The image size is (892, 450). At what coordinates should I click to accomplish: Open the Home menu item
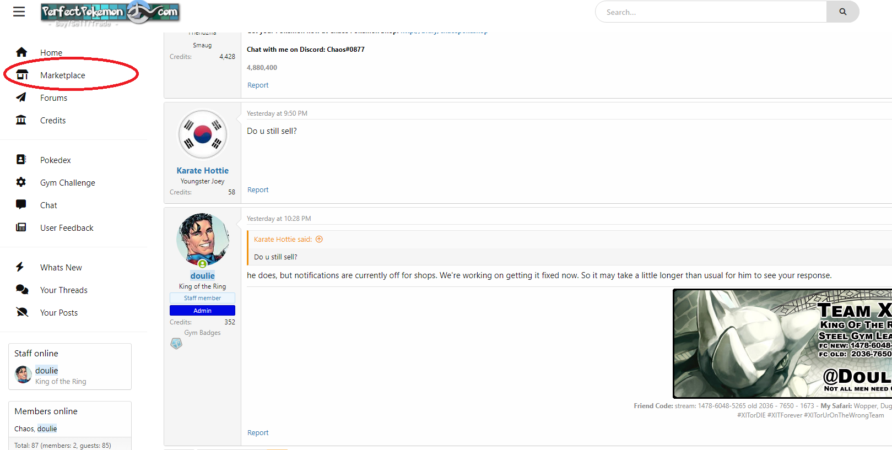(x=51, y=53)
